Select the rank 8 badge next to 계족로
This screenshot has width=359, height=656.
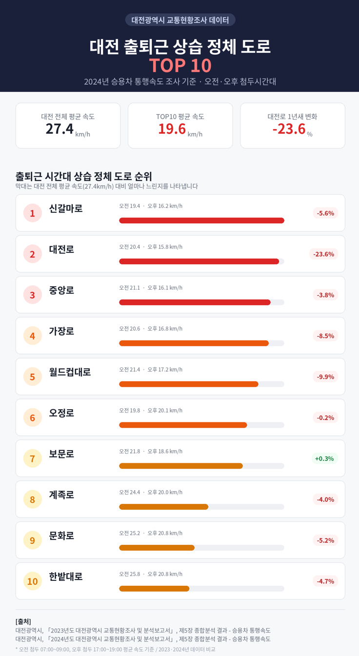(33, 499)
